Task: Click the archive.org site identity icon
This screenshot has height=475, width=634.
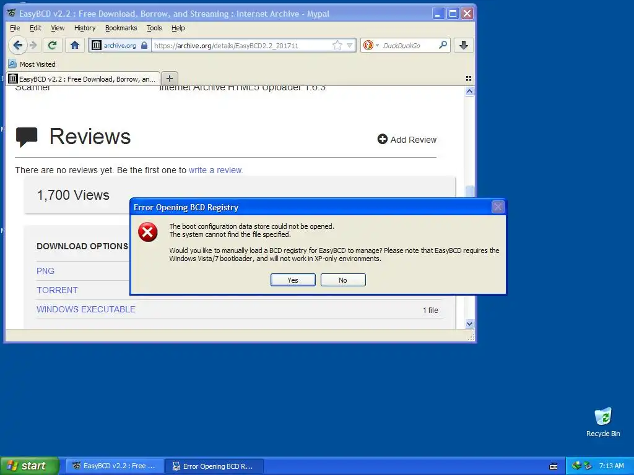Action: point(96,45)
